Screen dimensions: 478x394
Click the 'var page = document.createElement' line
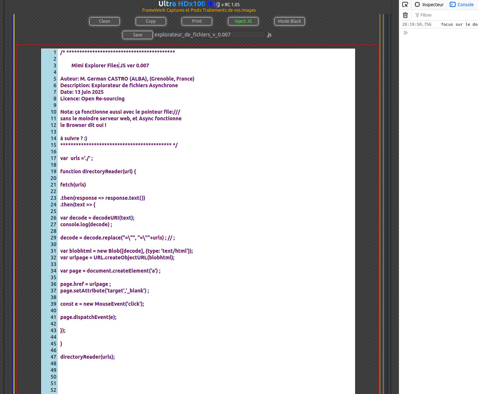click(x=110, y=271)
